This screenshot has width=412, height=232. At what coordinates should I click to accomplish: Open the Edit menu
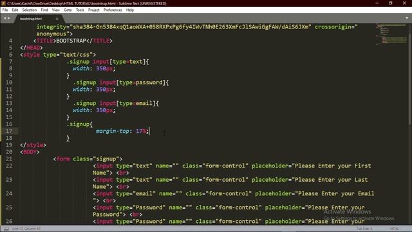pyautogui.click(x=15, y=10)
